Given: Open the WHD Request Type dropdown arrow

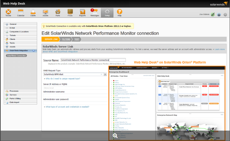Looking at the screenshot, I should pos(105,74).
